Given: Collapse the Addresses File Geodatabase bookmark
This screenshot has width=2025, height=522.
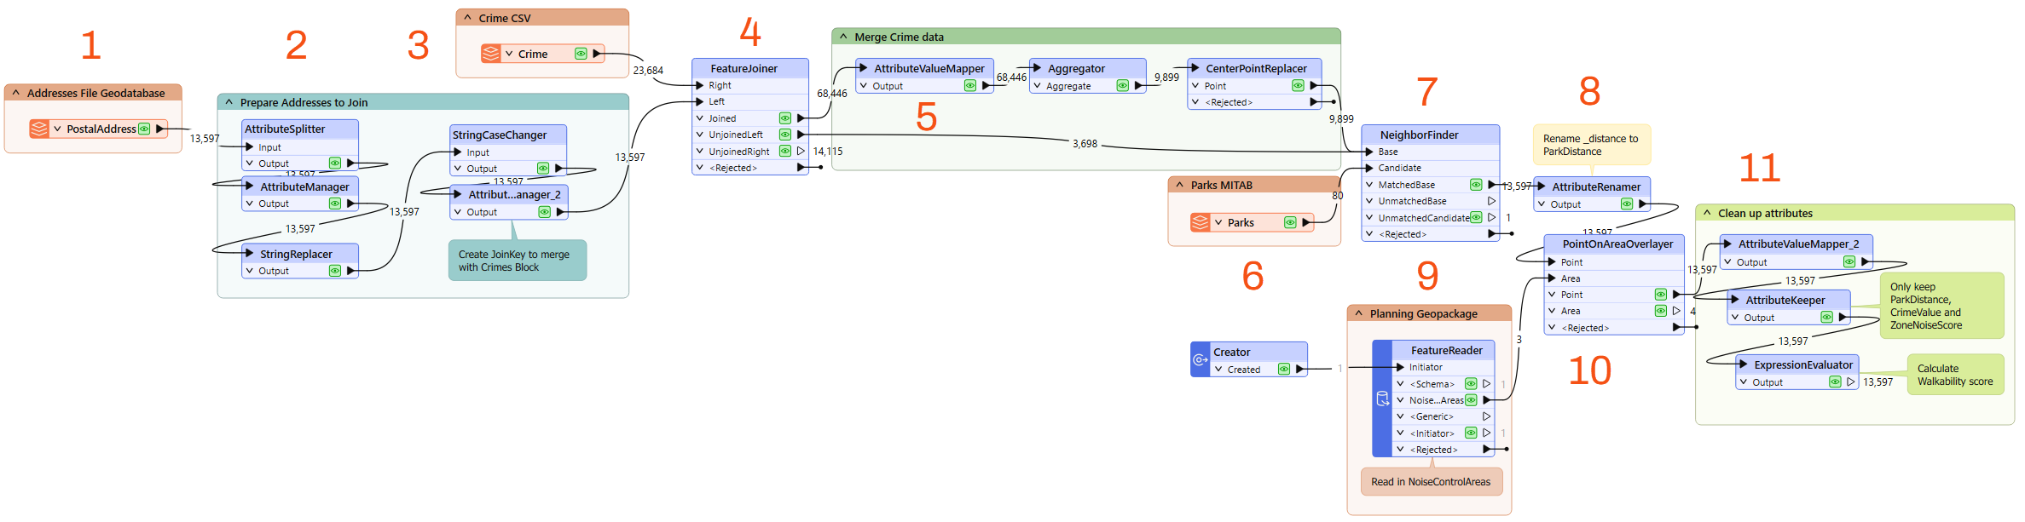Looking at the screenshot, I should (15, 93).
